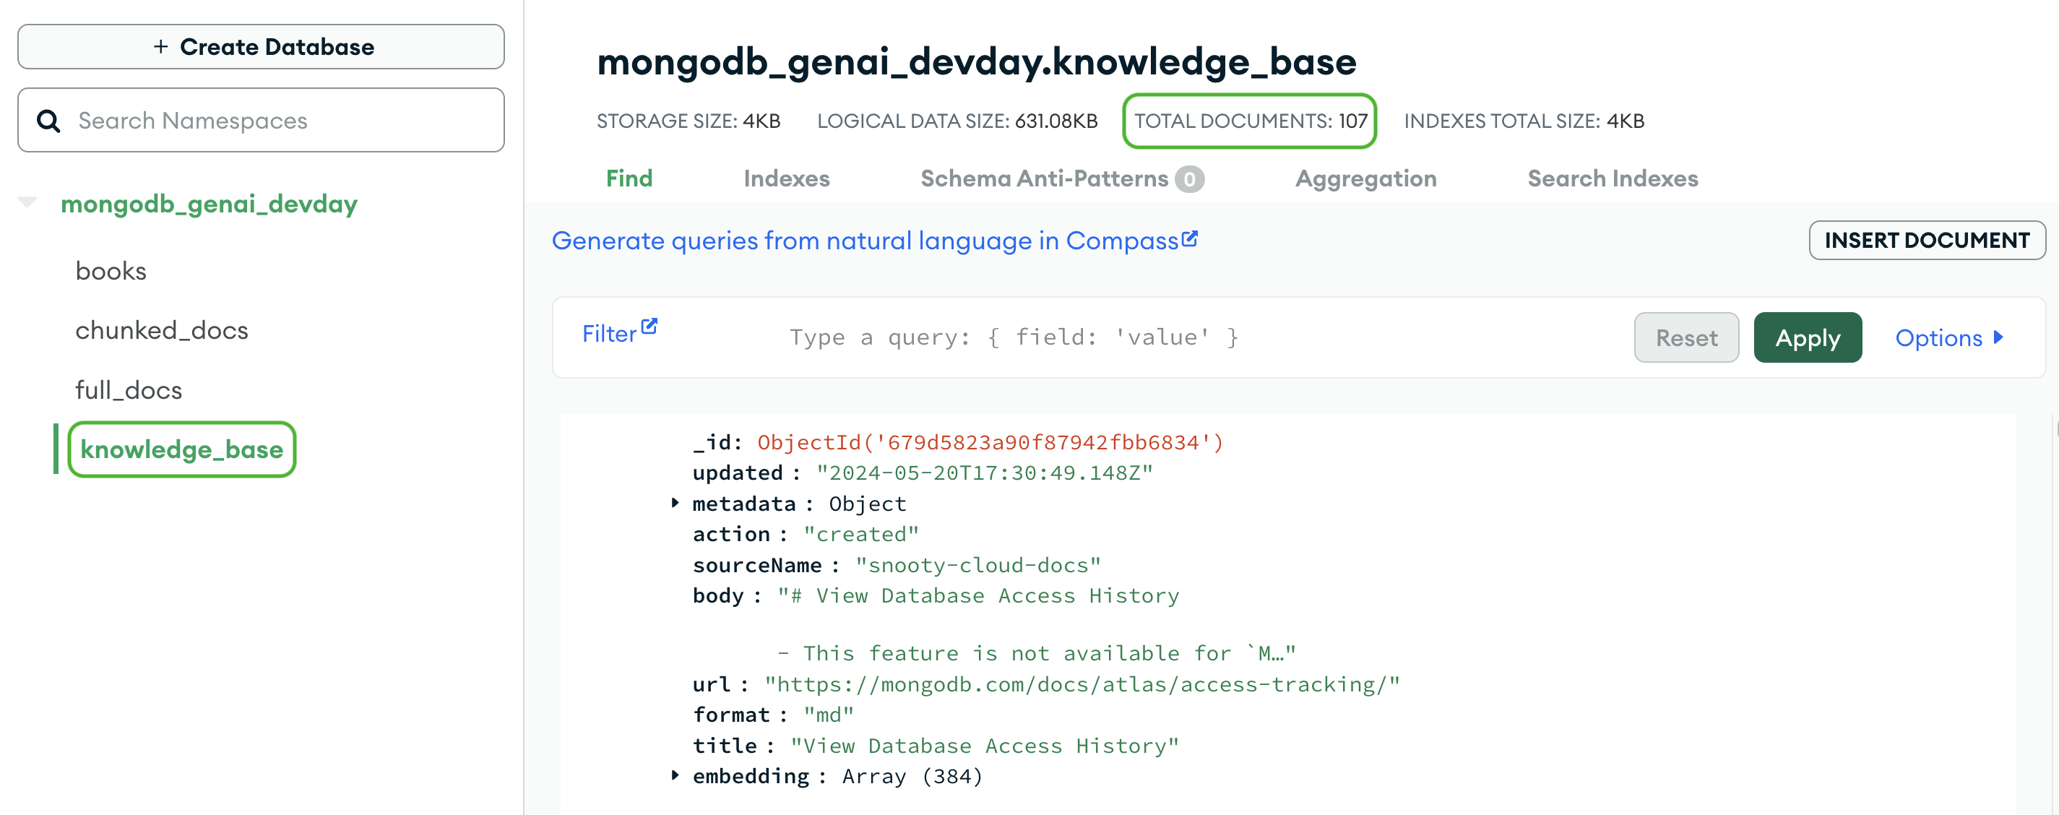This screenshot has height=815, width=2059.
Task: Click the external link icon after Compass
Action: (1189, 238)
